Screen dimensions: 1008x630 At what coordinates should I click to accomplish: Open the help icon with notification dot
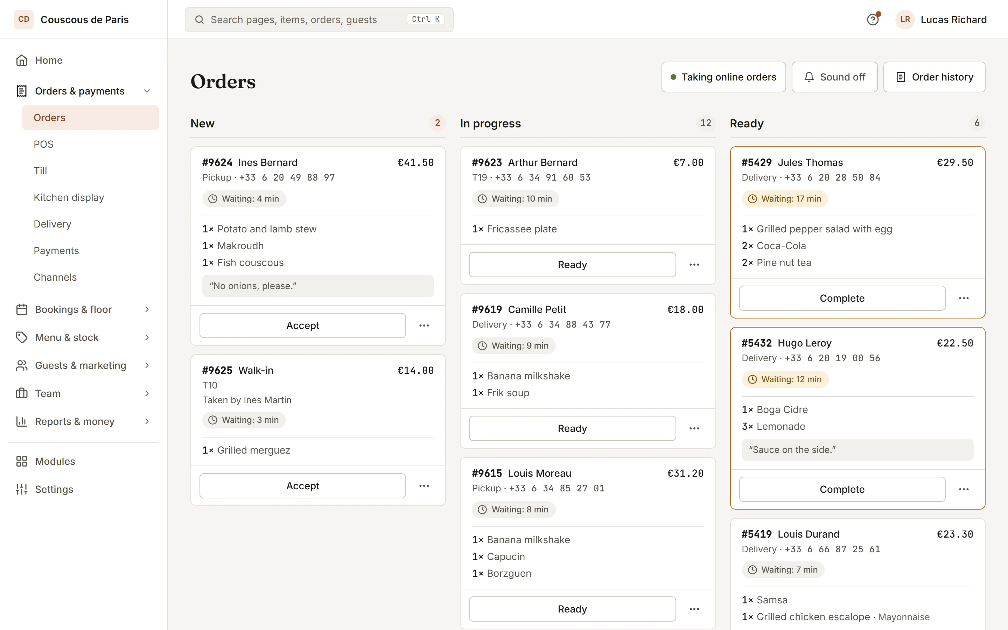pos(873,19)
